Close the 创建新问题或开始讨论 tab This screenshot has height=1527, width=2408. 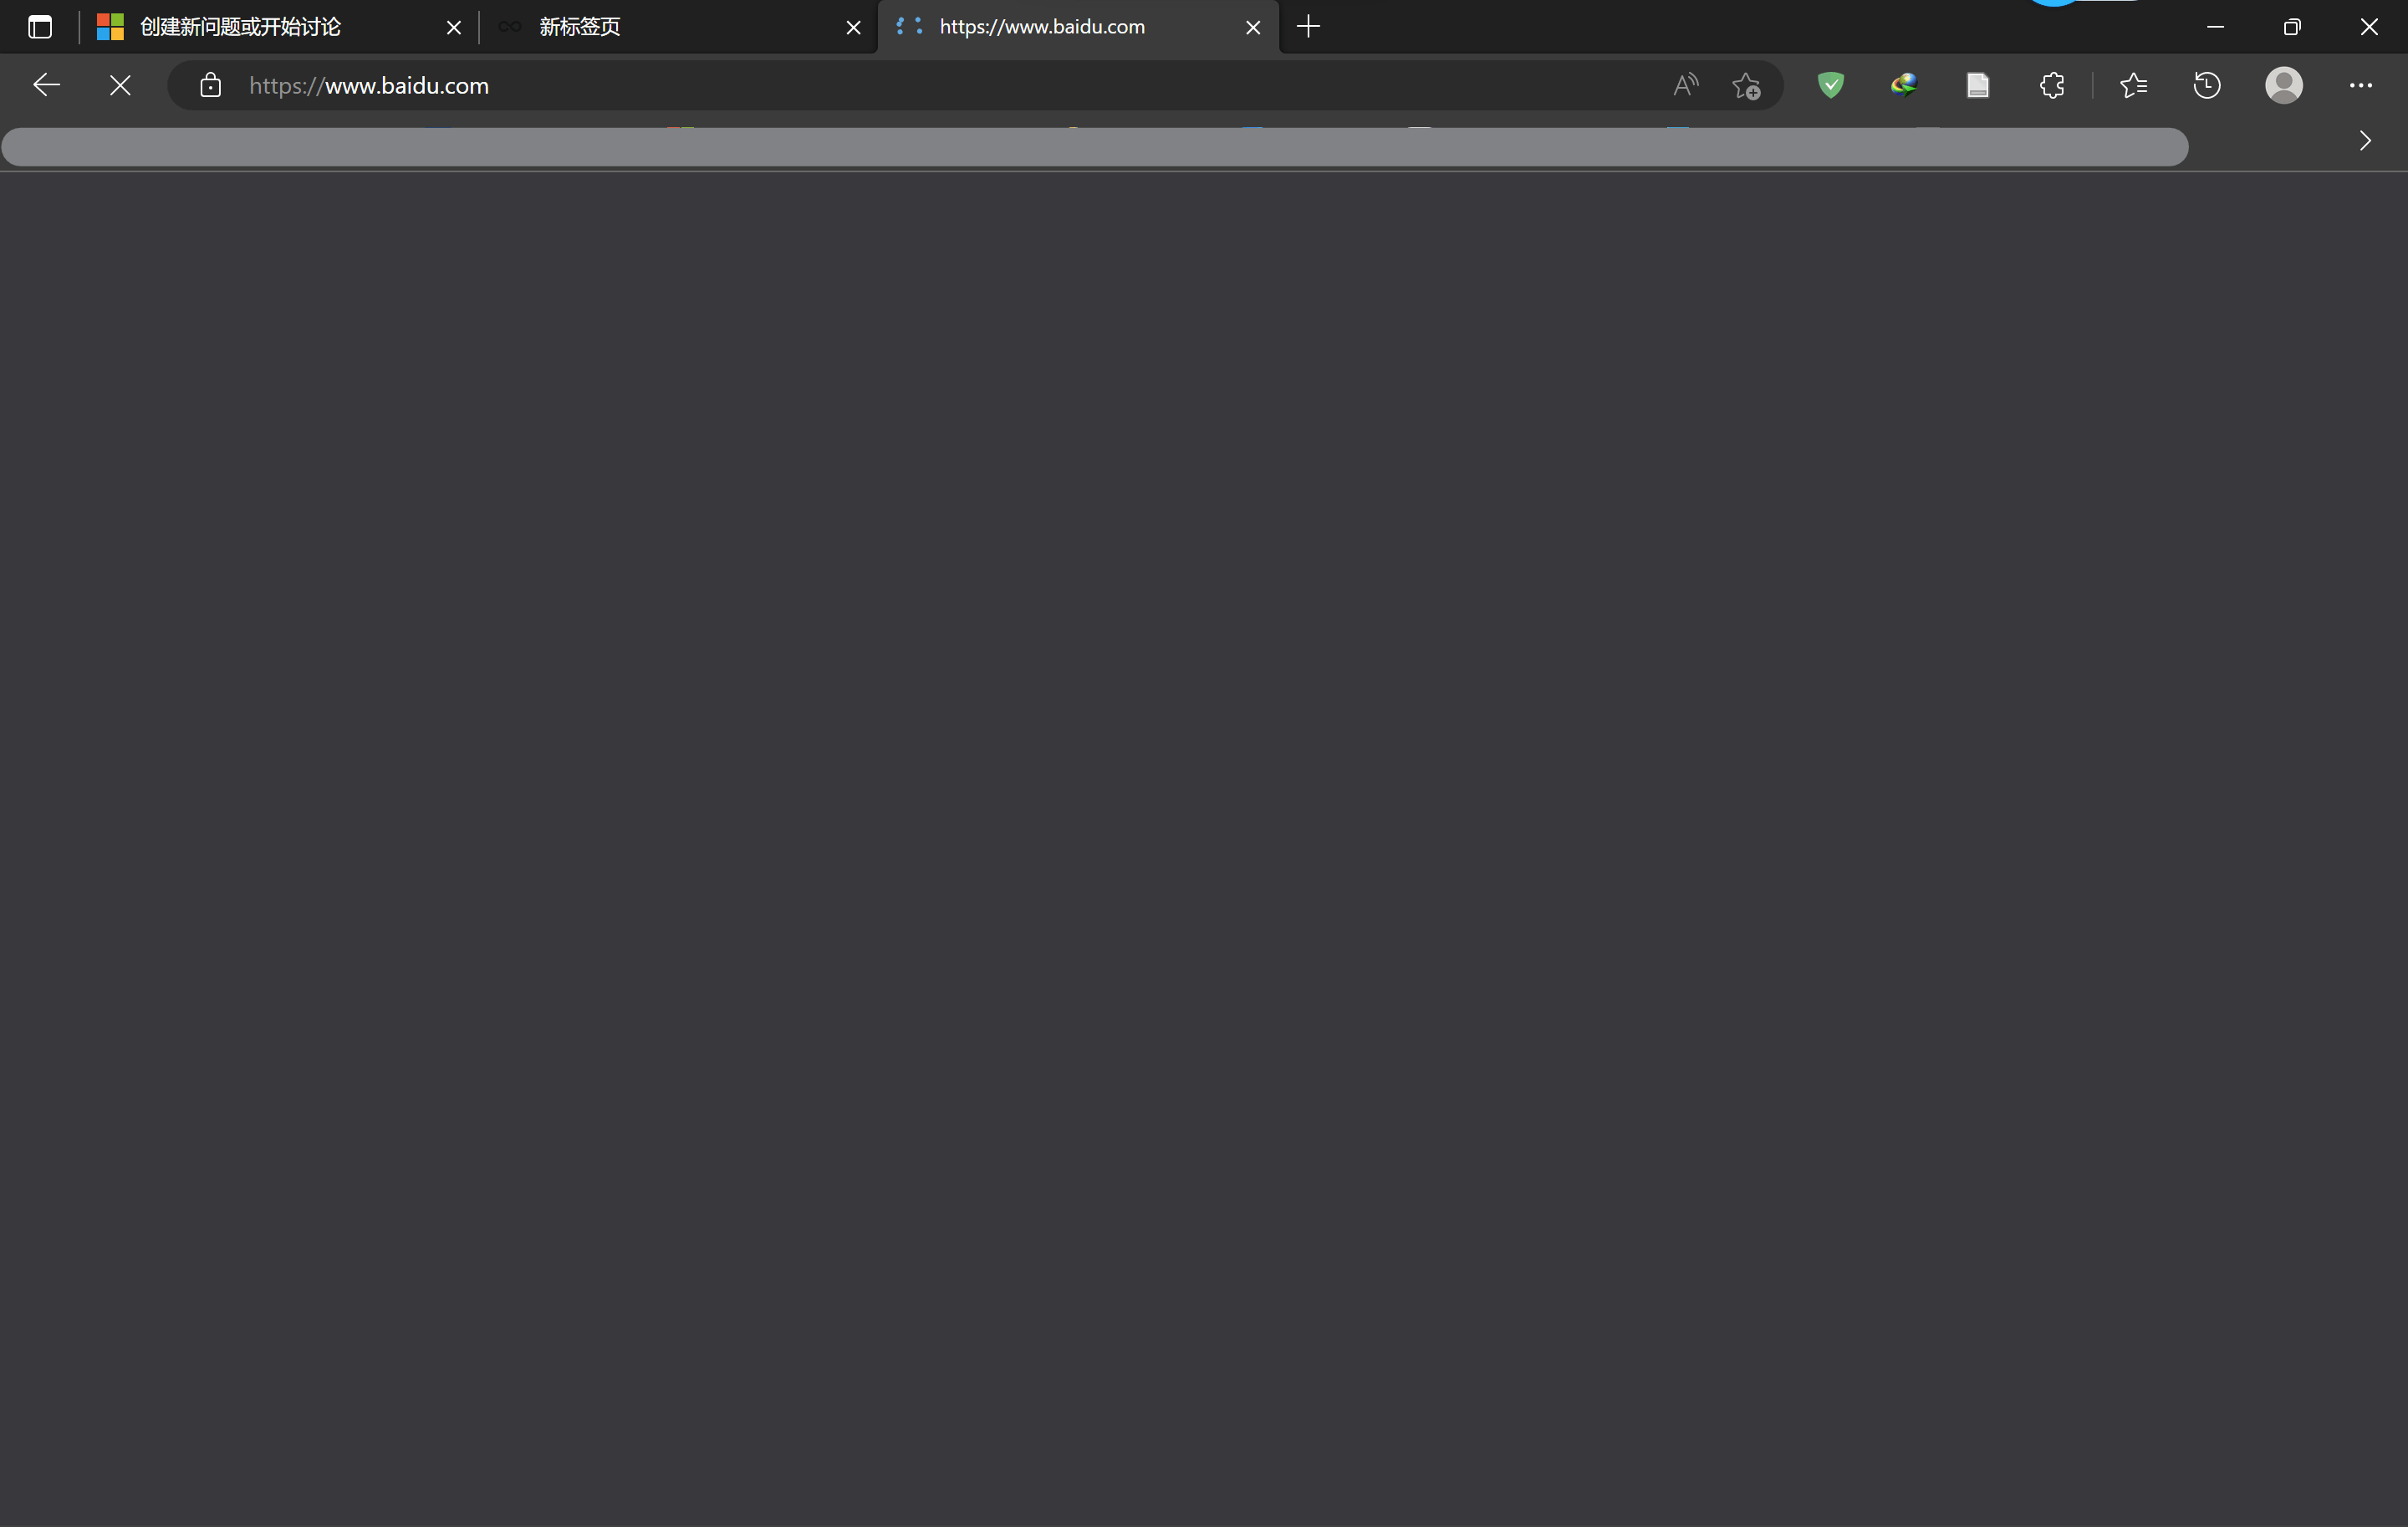coord(453,28)
